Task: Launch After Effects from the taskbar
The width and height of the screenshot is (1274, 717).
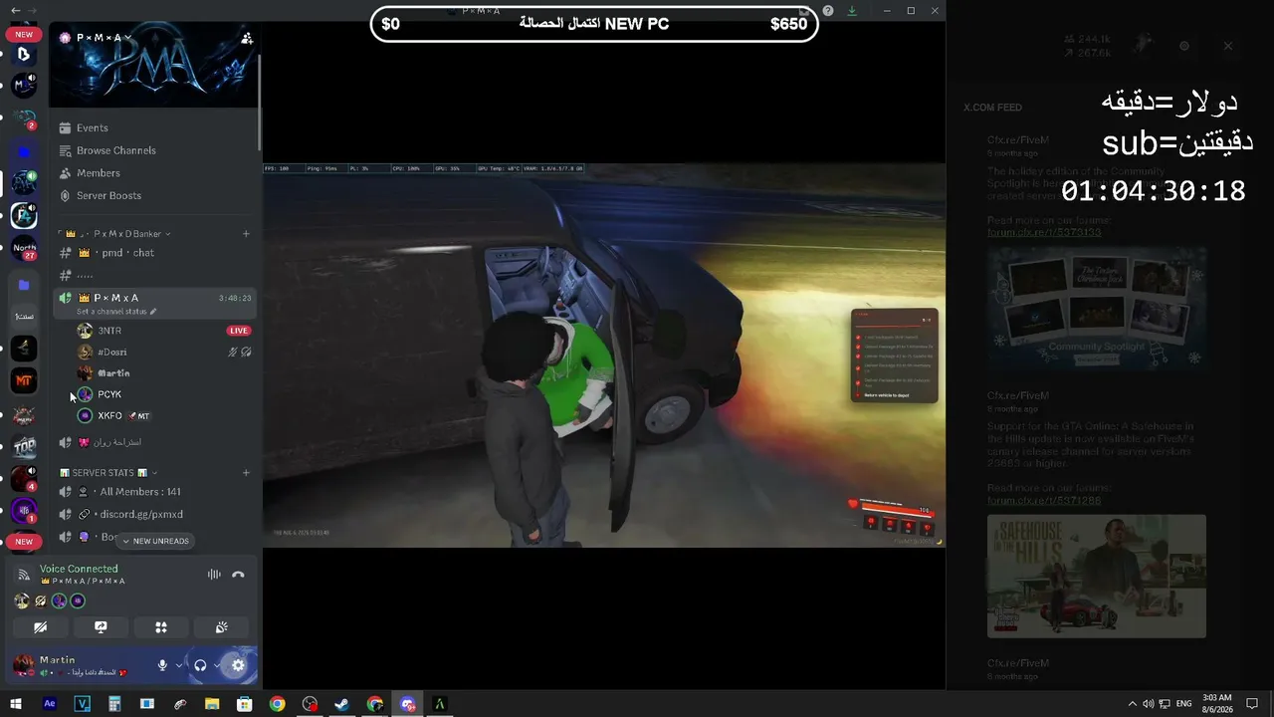Action: point(50,704)
